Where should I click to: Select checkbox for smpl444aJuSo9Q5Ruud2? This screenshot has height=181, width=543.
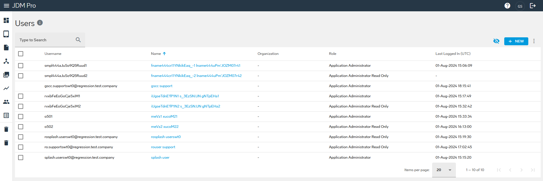[21, 76]
